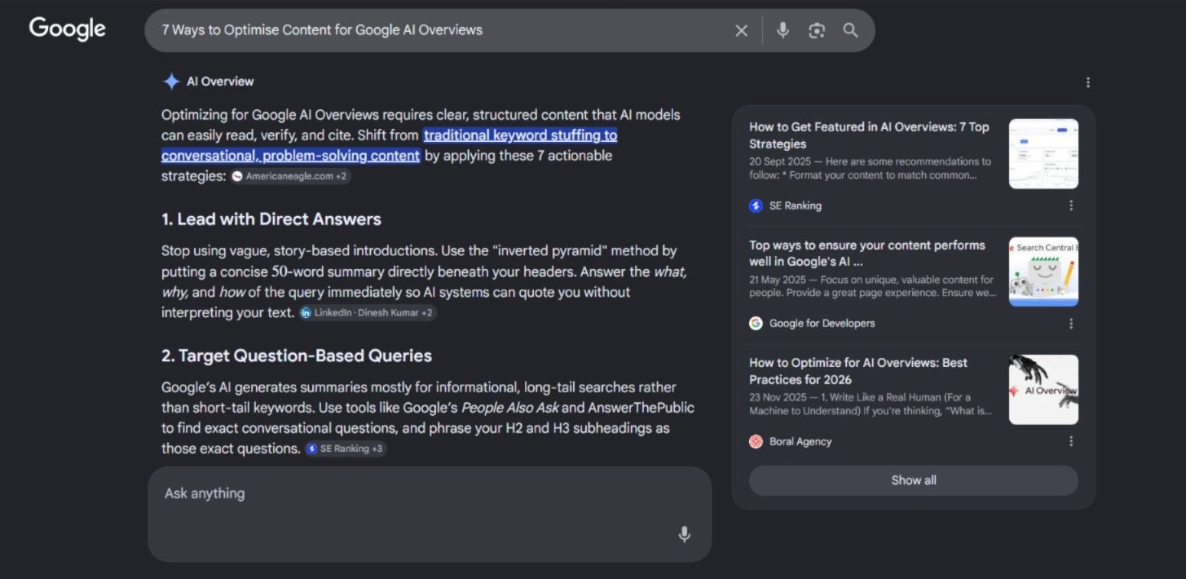Viewport: 1186px width, 579px height.
Task: Open LinkedIn Dinesh Kumar +2 source chip
Action: (x=367, y=312)
